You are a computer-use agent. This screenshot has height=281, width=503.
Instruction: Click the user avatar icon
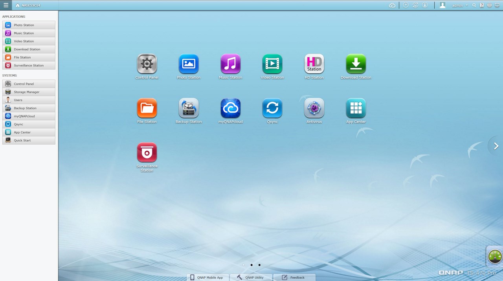point(442,5)
